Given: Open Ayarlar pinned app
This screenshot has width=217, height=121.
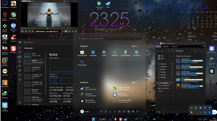Looking at the screenshot, I should (104, 53).
